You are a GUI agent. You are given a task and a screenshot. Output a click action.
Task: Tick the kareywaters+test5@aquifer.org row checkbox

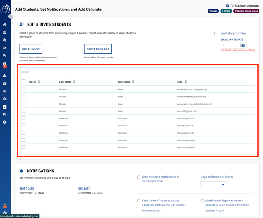[24, 96]
